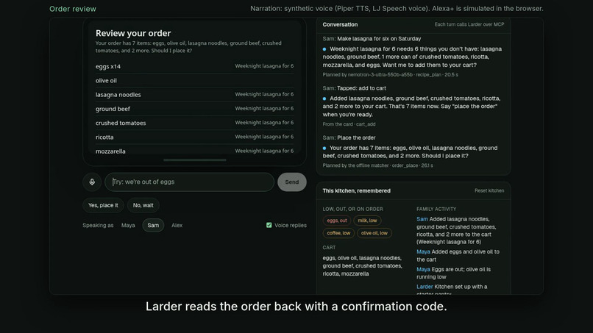Click the "Order review" title at top
The height and width of the screenshot is (333, 593).
[x=73, y=9]
